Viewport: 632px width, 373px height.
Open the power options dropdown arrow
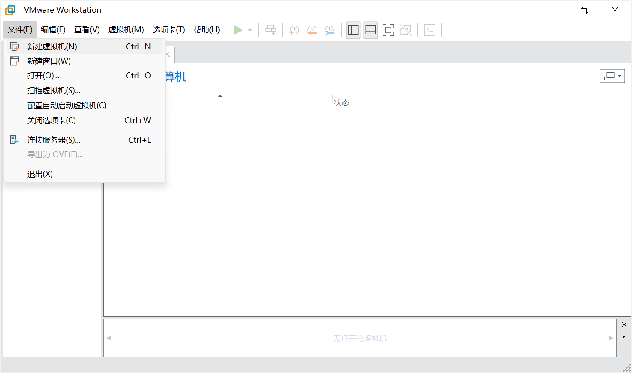tap(250, 30)
